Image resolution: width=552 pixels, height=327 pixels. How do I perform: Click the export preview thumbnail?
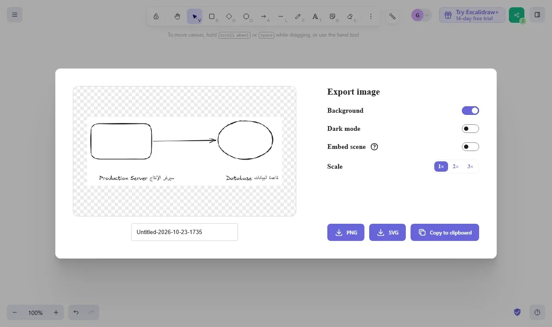pyautogui.click(x=185, y=151)
